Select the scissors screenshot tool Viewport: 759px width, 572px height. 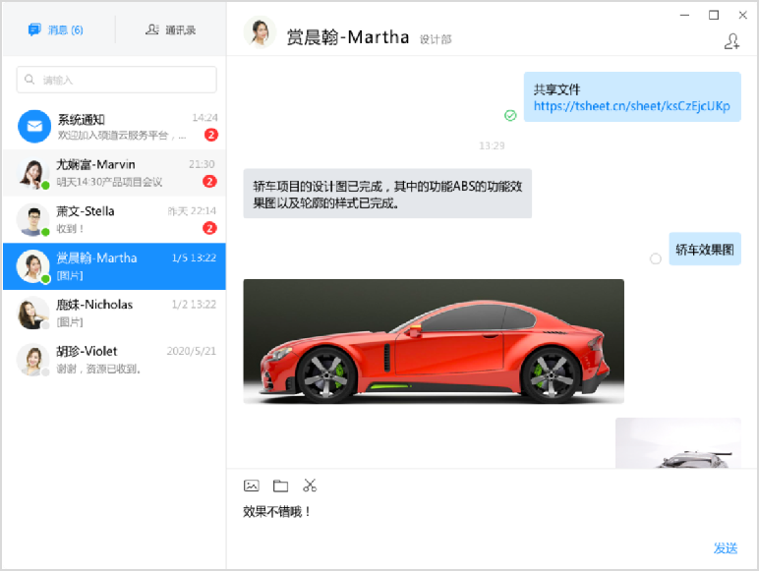pos(310,486)
